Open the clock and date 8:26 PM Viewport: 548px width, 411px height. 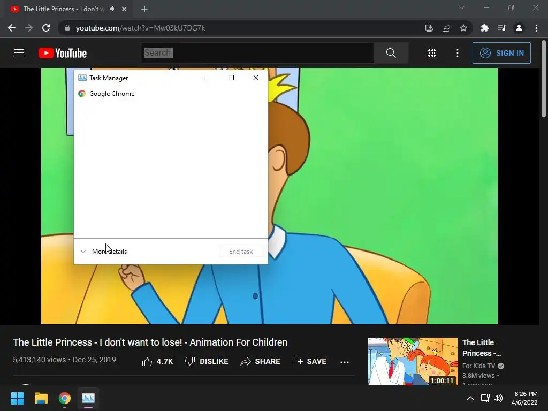(x=524, y=398)
